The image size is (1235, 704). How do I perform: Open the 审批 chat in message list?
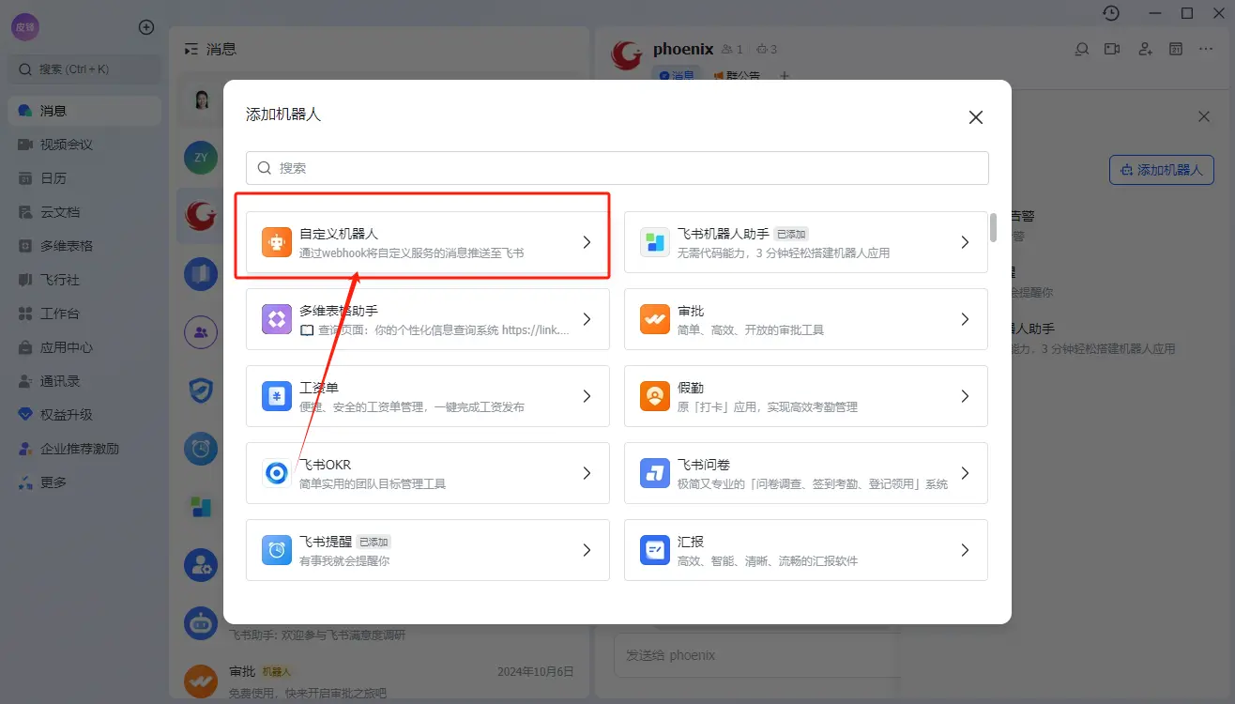click(x=380, y=681)
